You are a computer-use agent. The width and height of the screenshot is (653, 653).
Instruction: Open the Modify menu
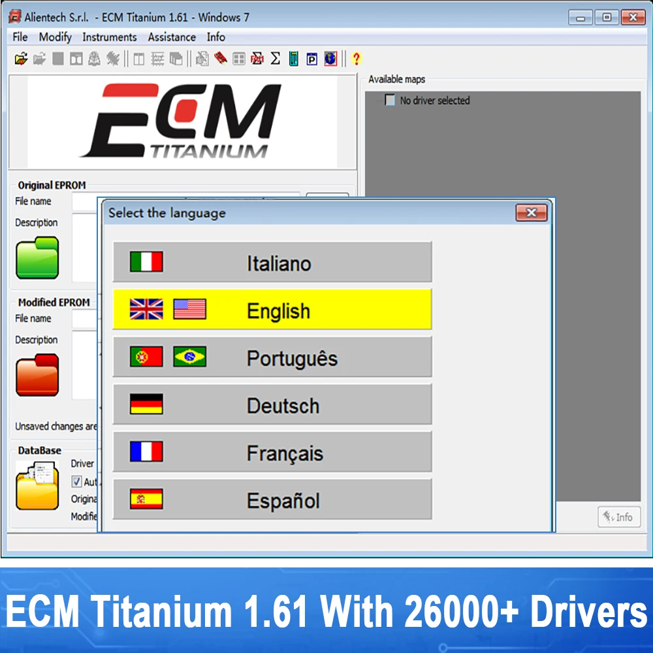pos(55,37)
